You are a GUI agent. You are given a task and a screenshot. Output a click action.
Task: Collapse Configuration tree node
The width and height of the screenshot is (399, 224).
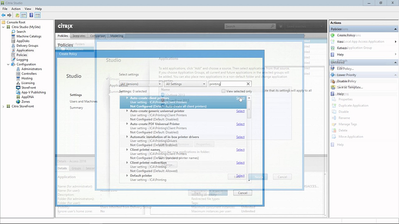(8, 65)
